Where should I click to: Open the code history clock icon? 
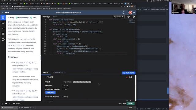129,16
